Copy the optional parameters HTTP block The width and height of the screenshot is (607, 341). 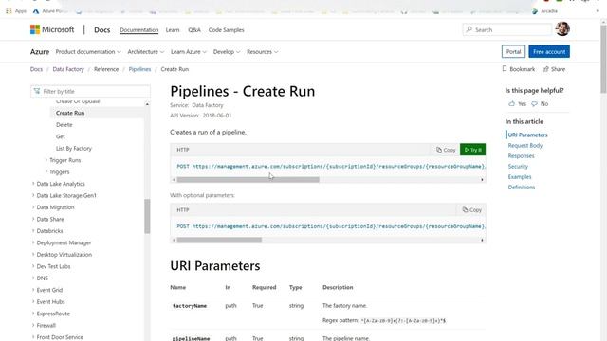click(472, 210)
